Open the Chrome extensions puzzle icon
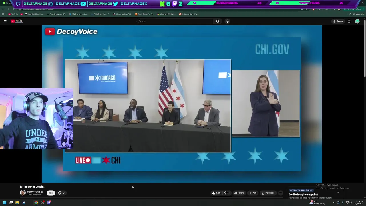 tap(319, 9)
